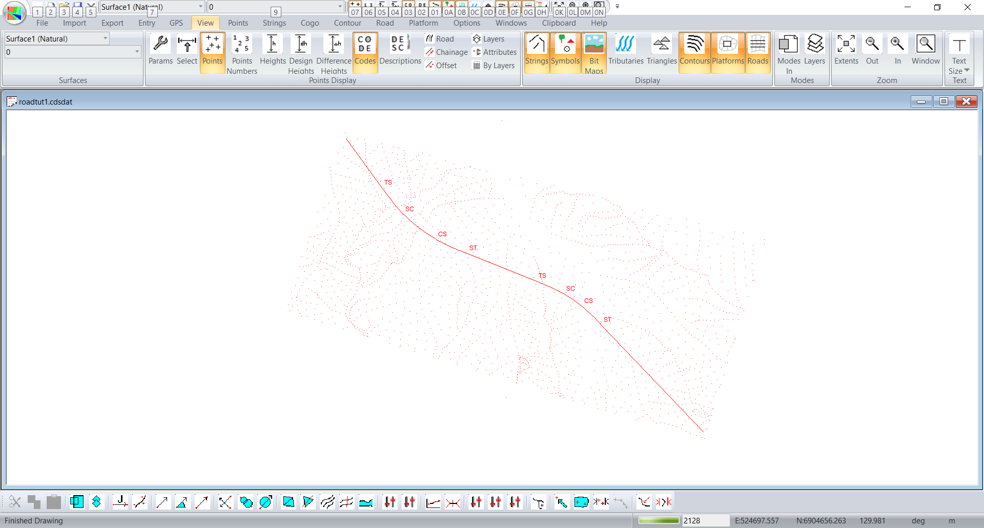Click the Chainage button
984x528 pixels.
coord(446,52)
